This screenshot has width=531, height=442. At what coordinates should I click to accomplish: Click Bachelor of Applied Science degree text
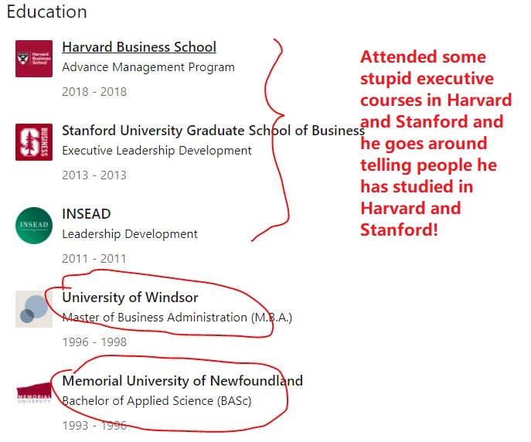tap(157, 401)
